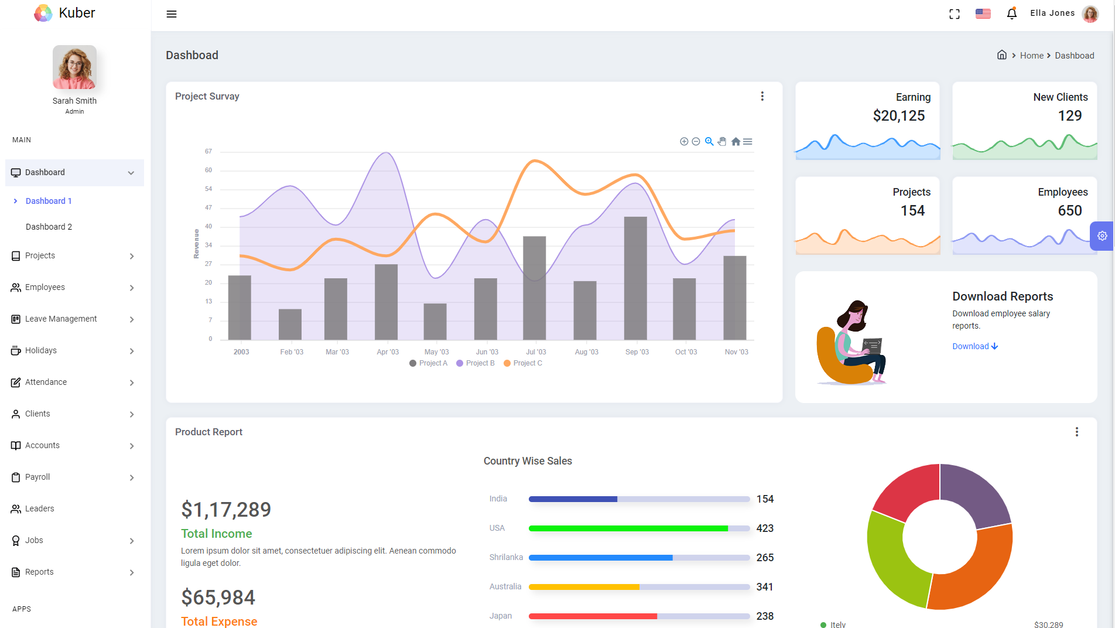Image resolution: width=1115 pixels, height=628 pixels.
Task: Toggle Project A series in the chart legend
Action: (428, 363)
